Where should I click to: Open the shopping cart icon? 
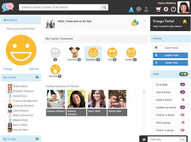coord(159,9)
